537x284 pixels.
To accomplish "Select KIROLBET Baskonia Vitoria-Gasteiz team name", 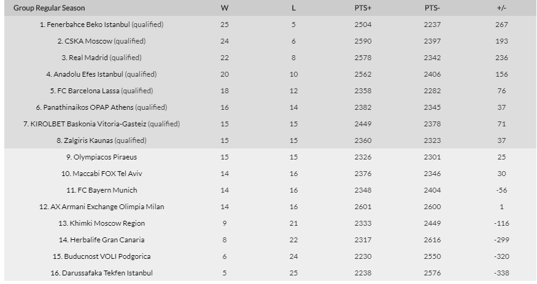I will [88, 124].
